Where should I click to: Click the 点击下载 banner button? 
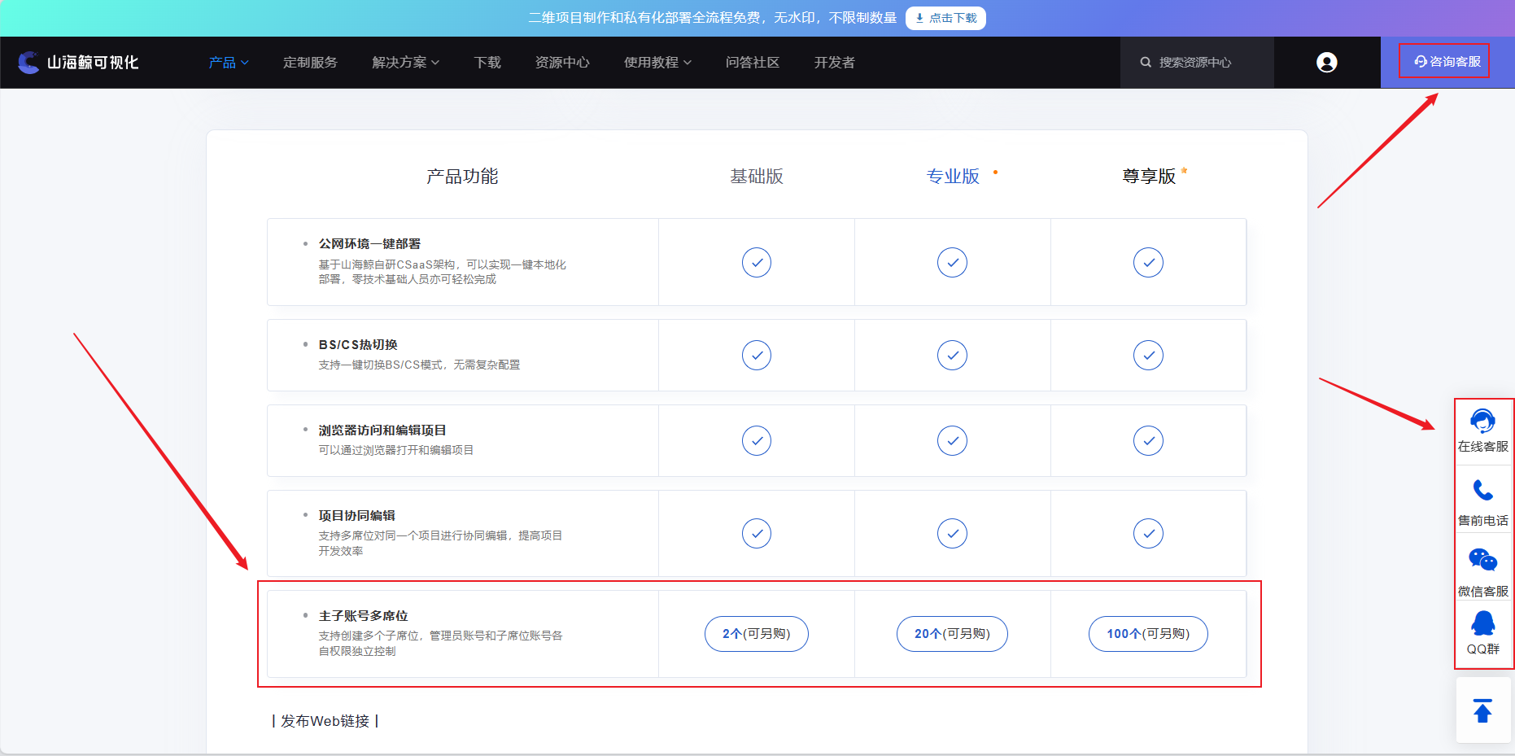tap(945, 18)
